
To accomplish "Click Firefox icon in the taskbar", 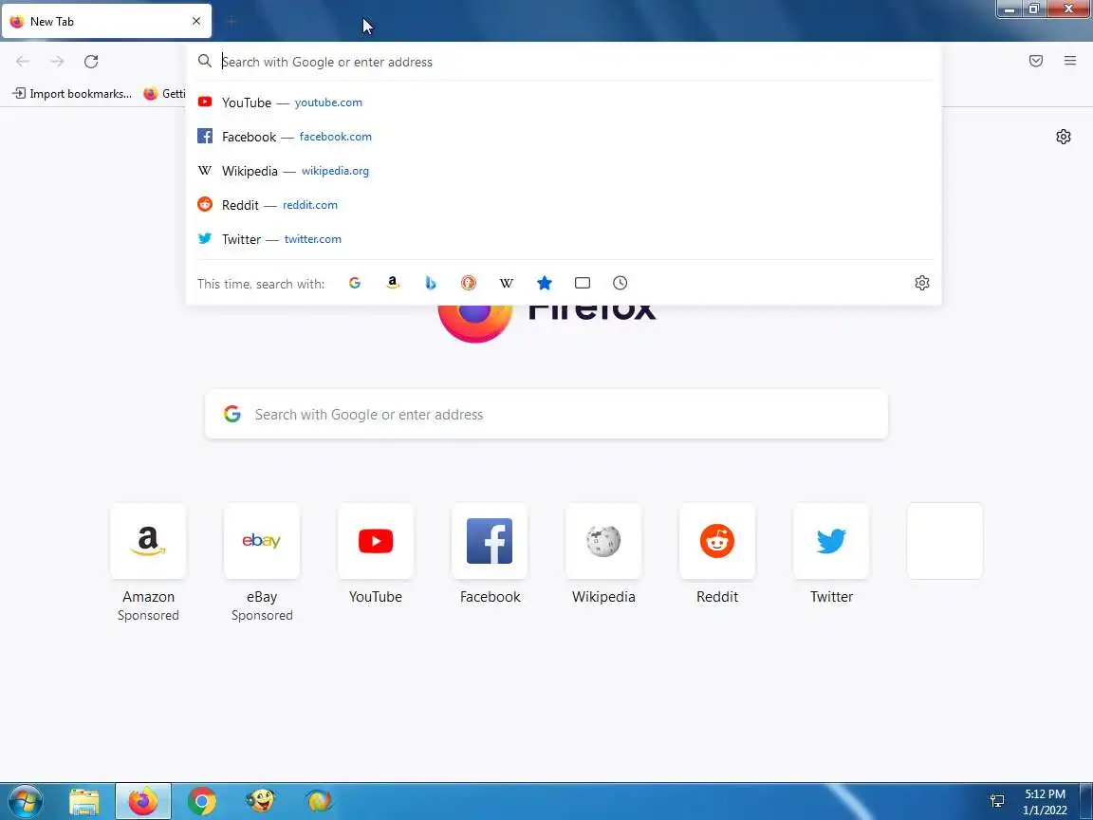I will (143, 801).
